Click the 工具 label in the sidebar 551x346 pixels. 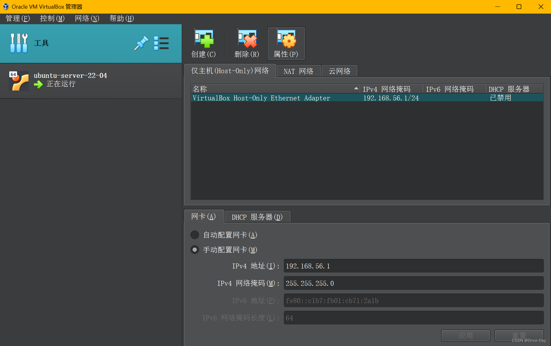tap(41, 43)
